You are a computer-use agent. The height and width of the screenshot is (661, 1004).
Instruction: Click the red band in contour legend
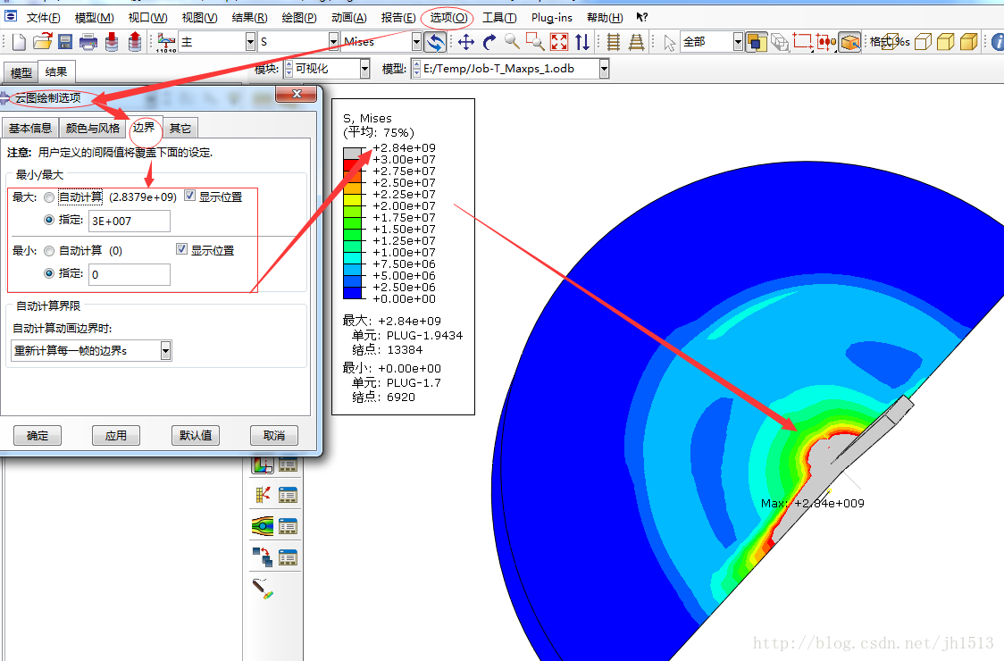(x=353, y=164)
